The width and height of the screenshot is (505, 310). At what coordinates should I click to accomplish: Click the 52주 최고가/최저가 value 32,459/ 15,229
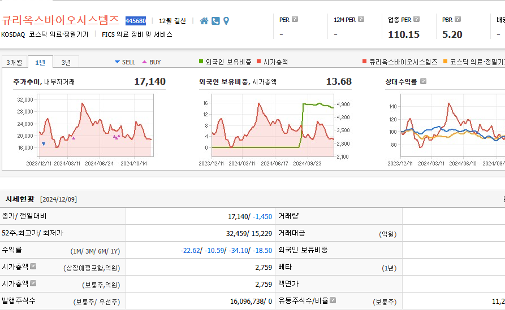tap(249, 233)
